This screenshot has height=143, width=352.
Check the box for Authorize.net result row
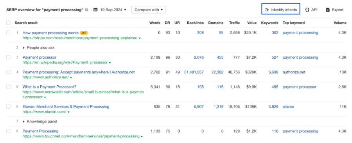click(8, 72)
